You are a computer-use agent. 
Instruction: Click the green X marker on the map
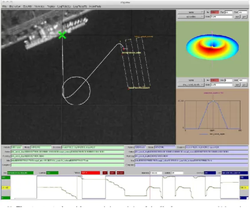[62, 35]
